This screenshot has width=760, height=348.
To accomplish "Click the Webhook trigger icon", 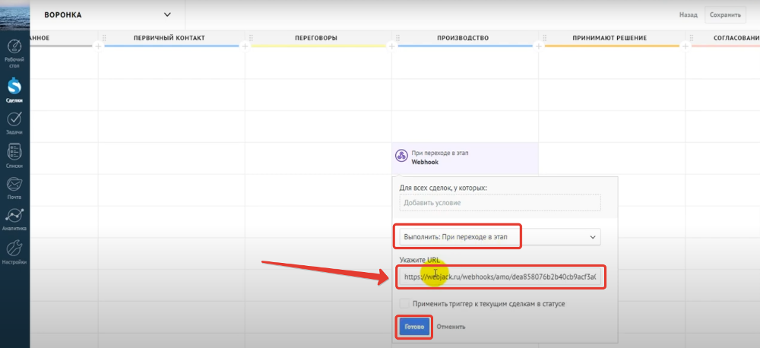I will pos(401,156).
